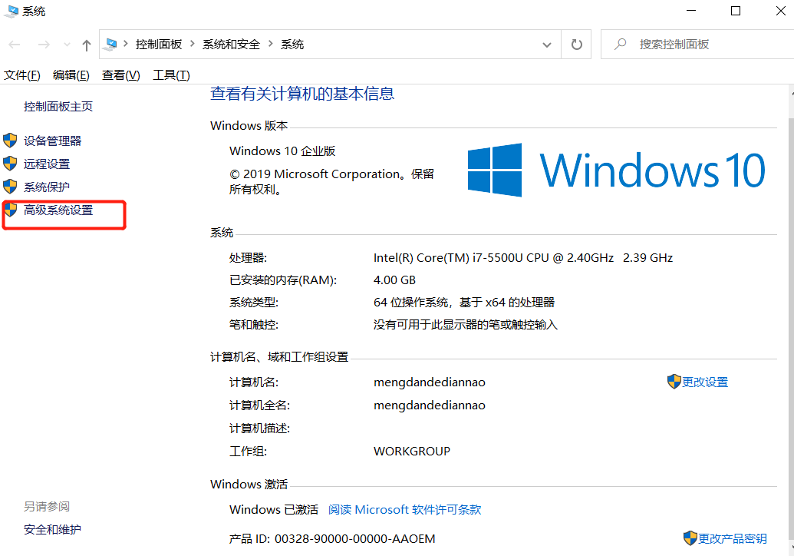Open the back-history dropdown arrow
The height and width of the screenshot is (556, 794).
(67, 44)
